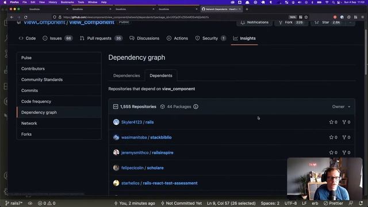Open Pulse in the sidebar
This screenshot has width=368, height=207.
click(x=59, y=57)
